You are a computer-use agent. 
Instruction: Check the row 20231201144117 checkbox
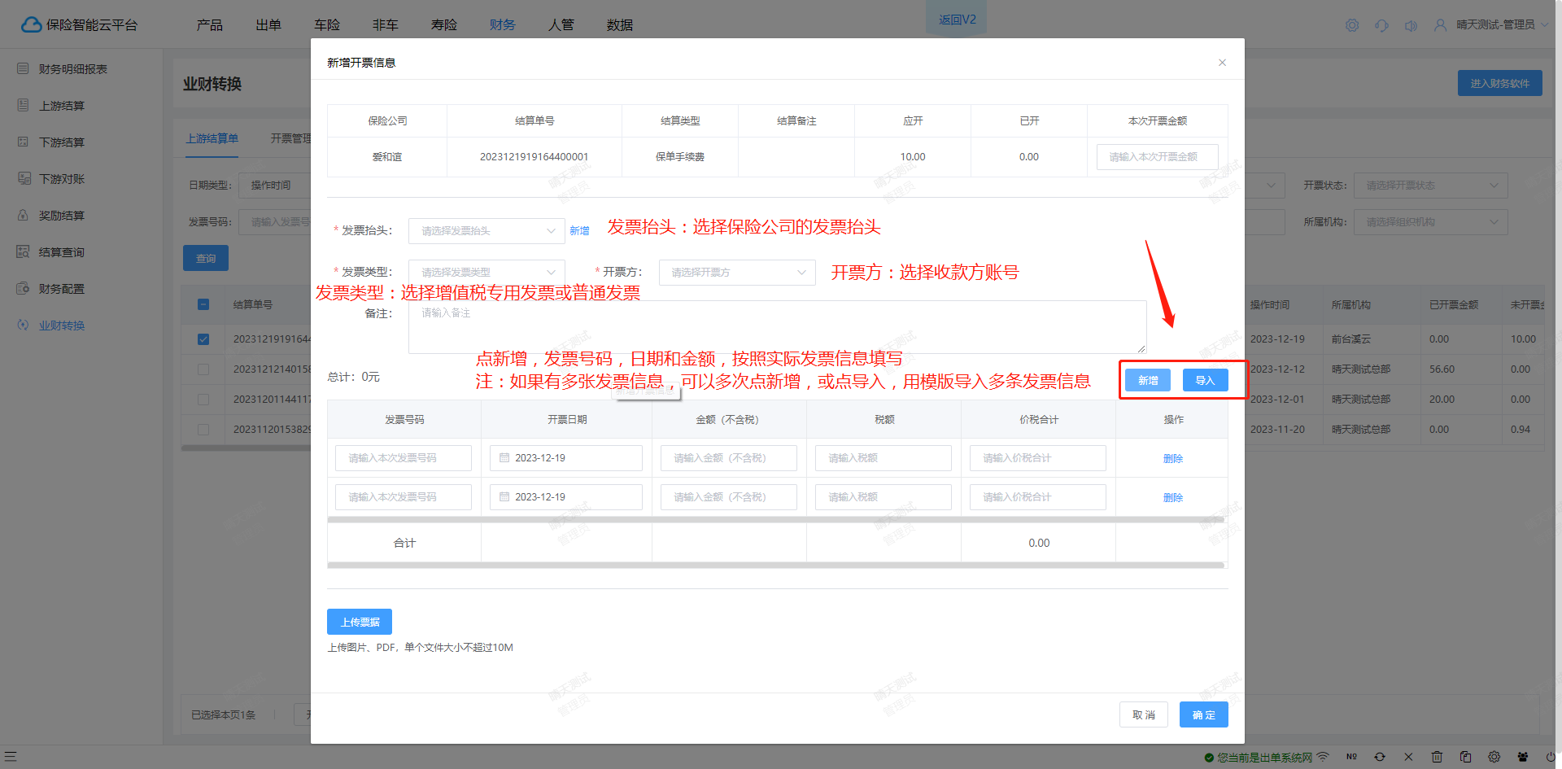pos(203,400)
